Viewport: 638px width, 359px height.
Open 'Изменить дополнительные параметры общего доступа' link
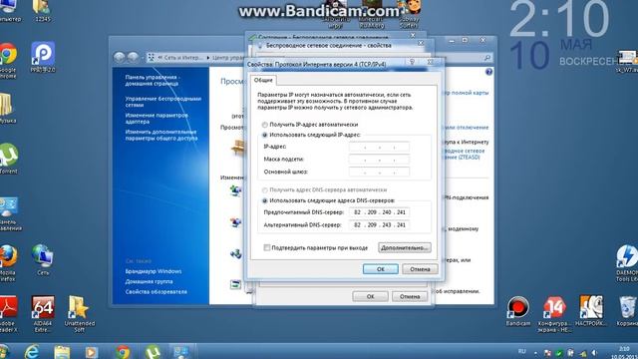161,136
